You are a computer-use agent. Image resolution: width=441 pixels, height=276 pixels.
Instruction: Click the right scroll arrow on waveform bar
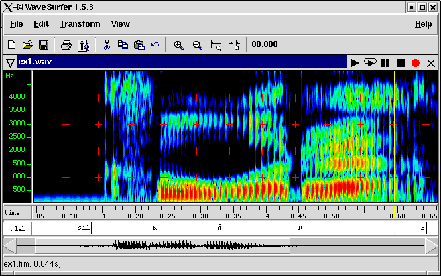(431, 245)
